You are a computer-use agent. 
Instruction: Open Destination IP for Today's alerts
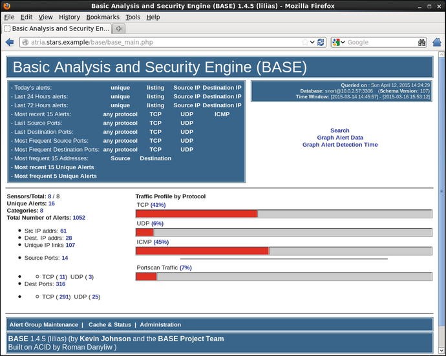(x=222, y=88)
